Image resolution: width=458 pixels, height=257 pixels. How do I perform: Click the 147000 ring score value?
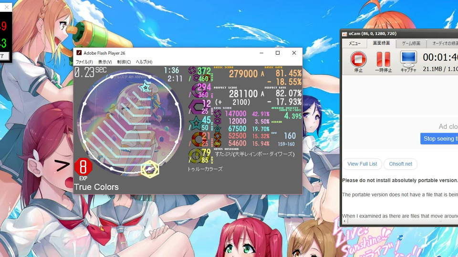[235, 114]
